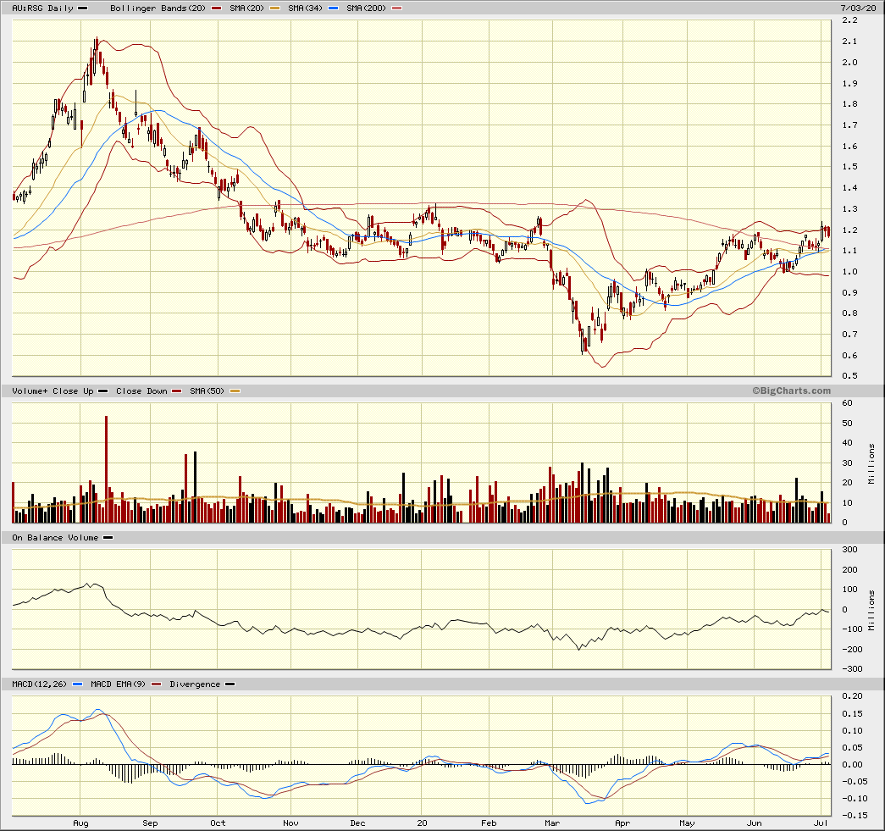Click the Mar label on time axis
Viewport: 885px width, 831px height.
(x=552, y=823)
